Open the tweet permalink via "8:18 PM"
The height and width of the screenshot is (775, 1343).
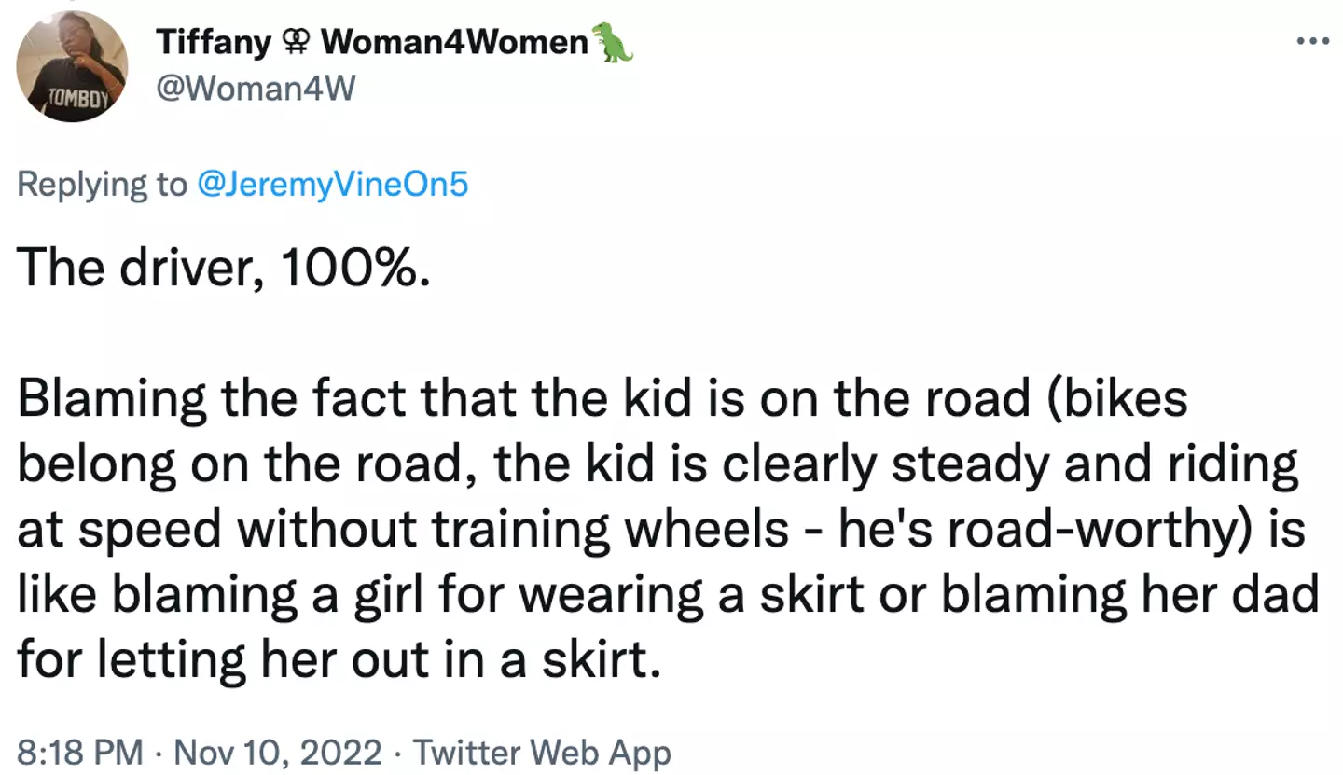(80, 752)
